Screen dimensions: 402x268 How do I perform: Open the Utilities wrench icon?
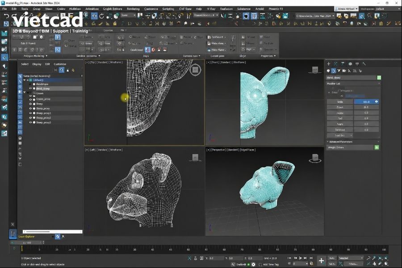[x=364, y=64]
